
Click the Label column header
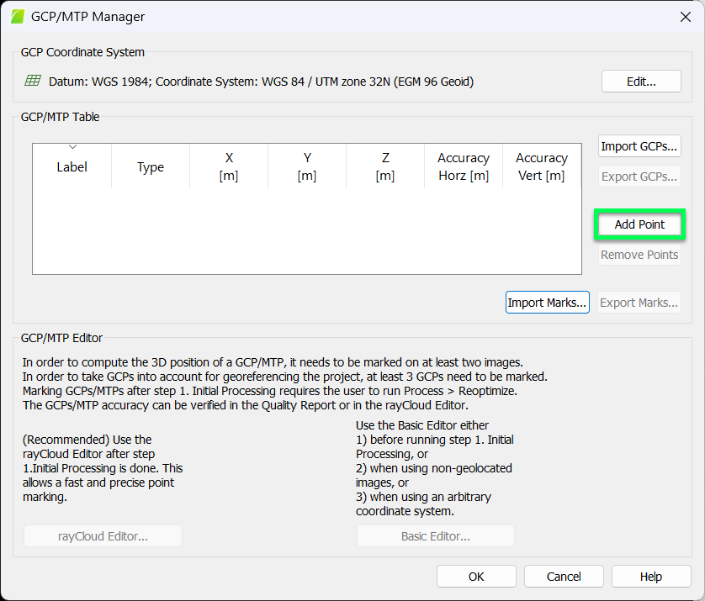tap(72, 166)
